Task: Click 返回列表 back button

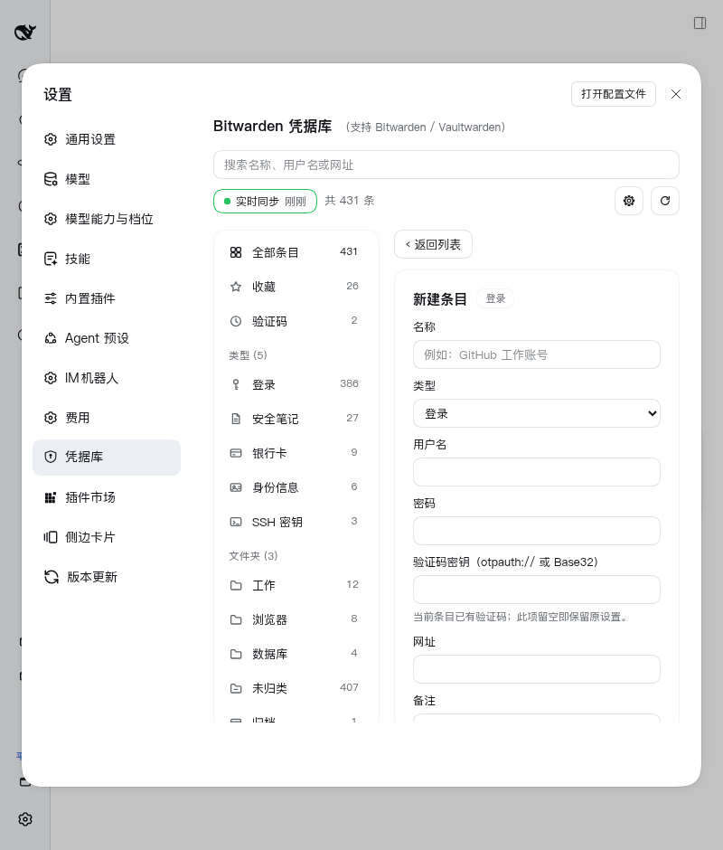Action: click(x=433, y=244)
